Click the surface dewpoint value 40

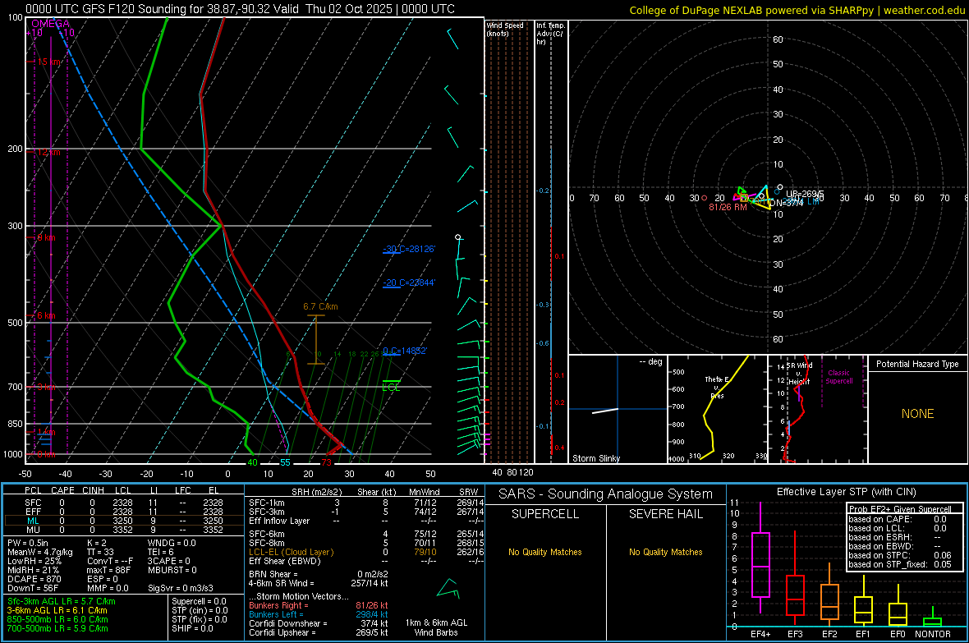tap(252, 462)
